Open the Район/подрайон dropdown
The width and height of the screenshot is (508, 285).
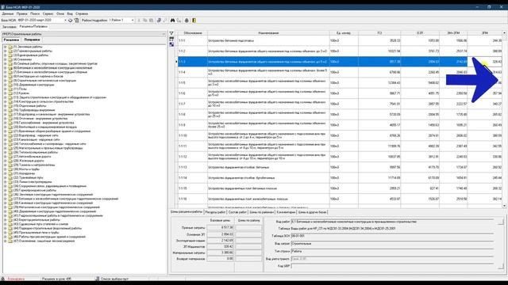[133, 21]
